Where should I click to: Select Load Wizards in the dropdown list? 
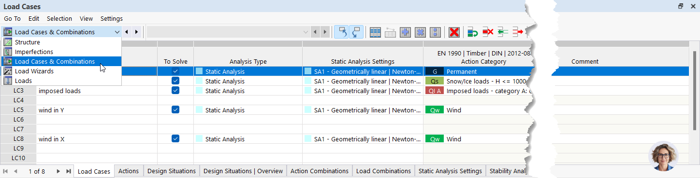61,71
